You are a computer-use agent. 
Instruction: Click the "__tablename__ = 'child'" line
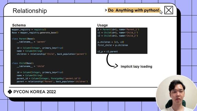pyautogui.click(x=31, y=66)
